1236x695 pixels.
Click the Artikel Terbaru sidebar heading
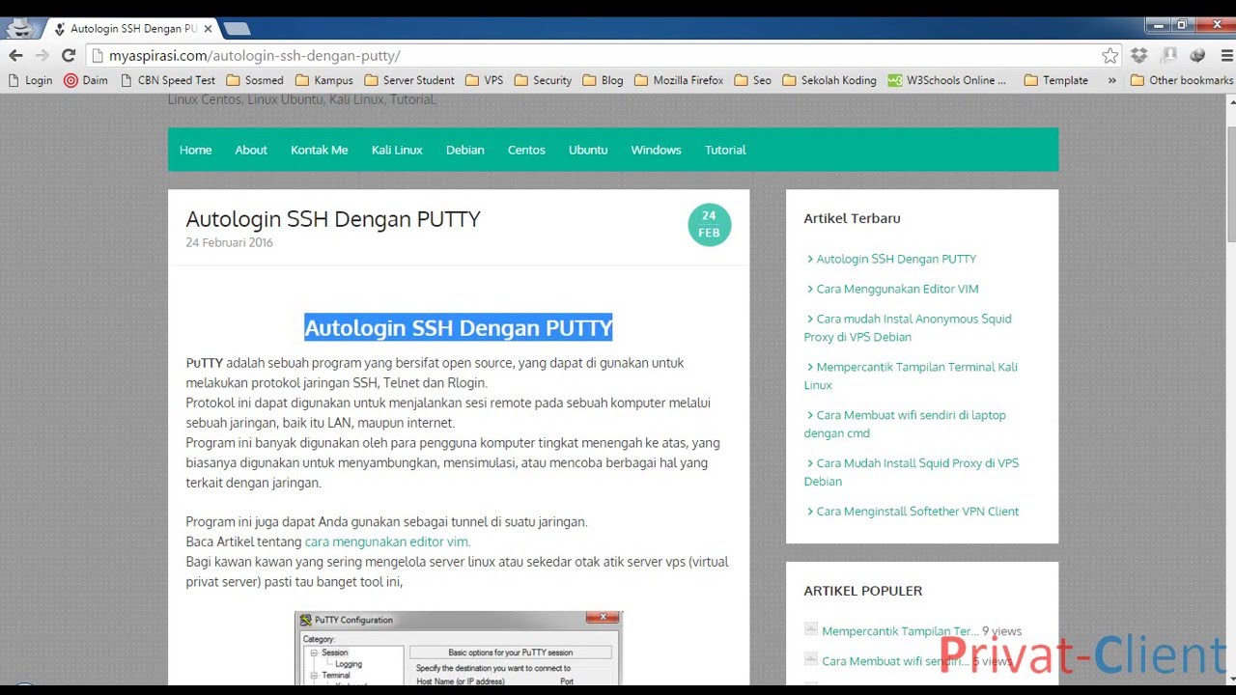pos(852,218)
